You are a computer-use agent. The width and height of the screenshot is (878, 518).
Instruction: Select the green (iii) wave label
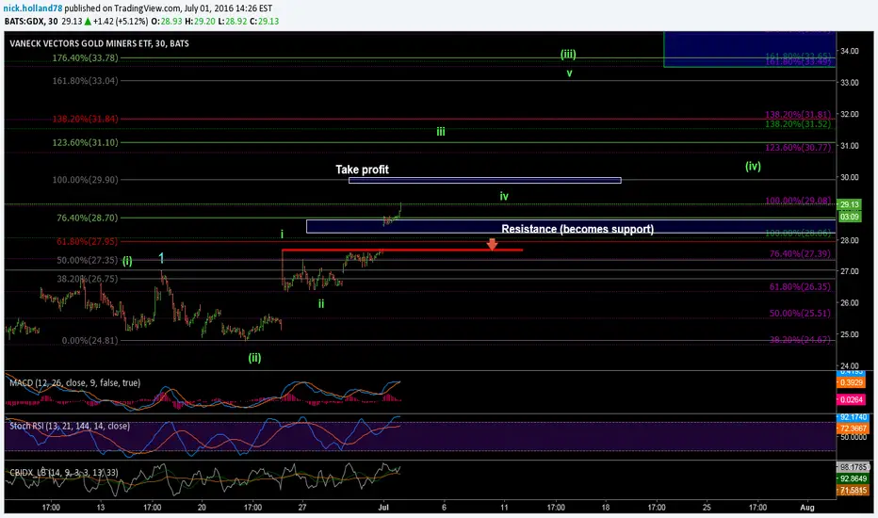568,55
